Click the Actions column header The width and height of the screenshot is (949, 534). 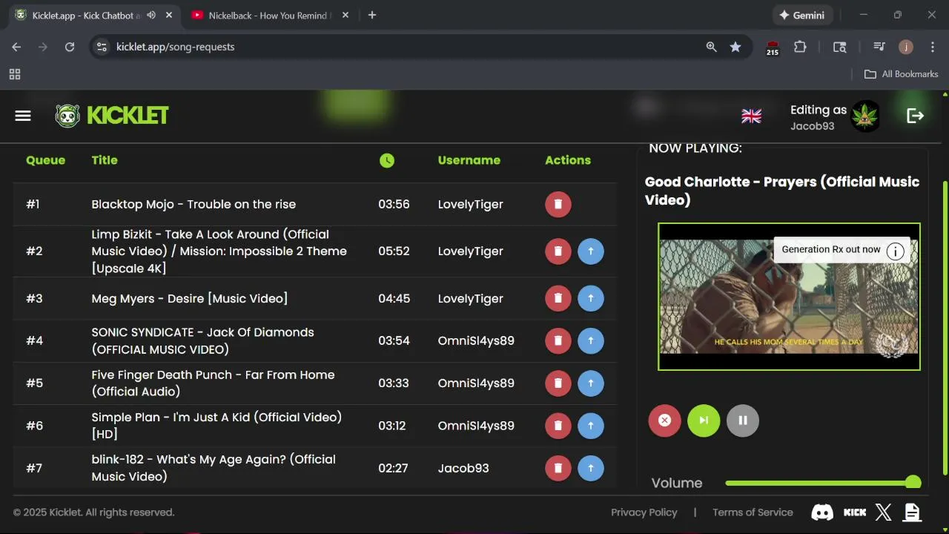coord(568,160)
